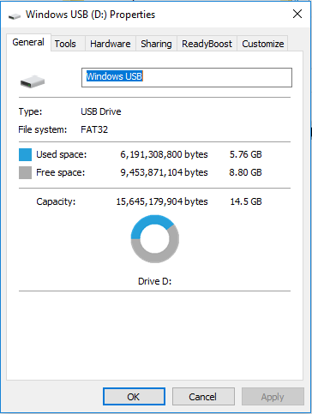Click the drive usage donut chart
The height and width of the screenshot is (414, 312).
155,239
